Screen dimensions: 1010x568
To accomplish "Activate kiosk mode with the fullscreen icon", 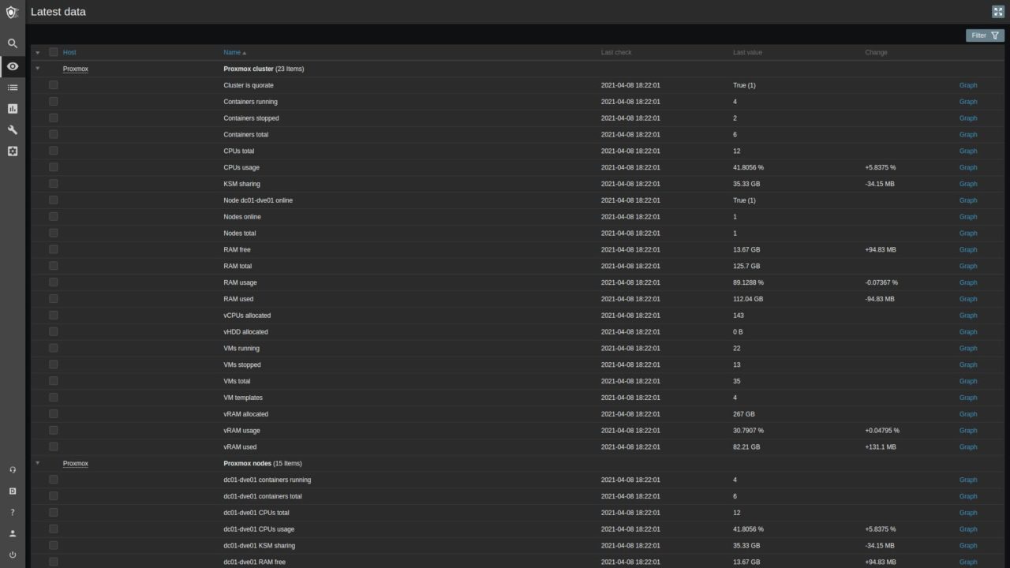I will click(x=997, y=12).
